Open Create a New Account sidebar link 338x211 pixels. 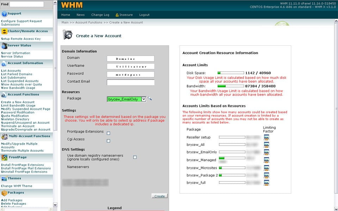point(18,102)
